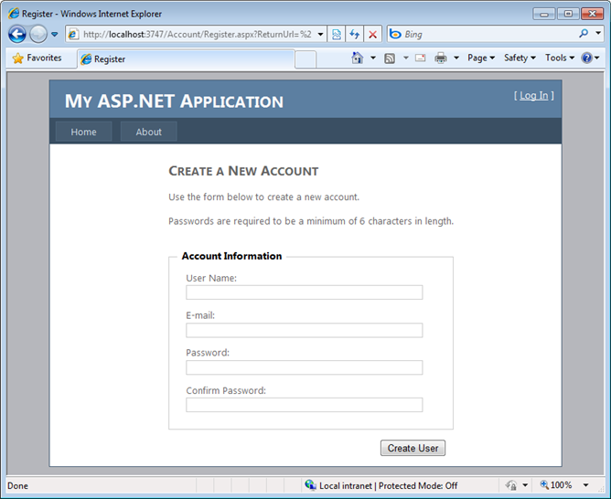Click the browser Forward arrow button
This screenshot has height=499, width=611.
pyautogui.click(x=38, y=34)
